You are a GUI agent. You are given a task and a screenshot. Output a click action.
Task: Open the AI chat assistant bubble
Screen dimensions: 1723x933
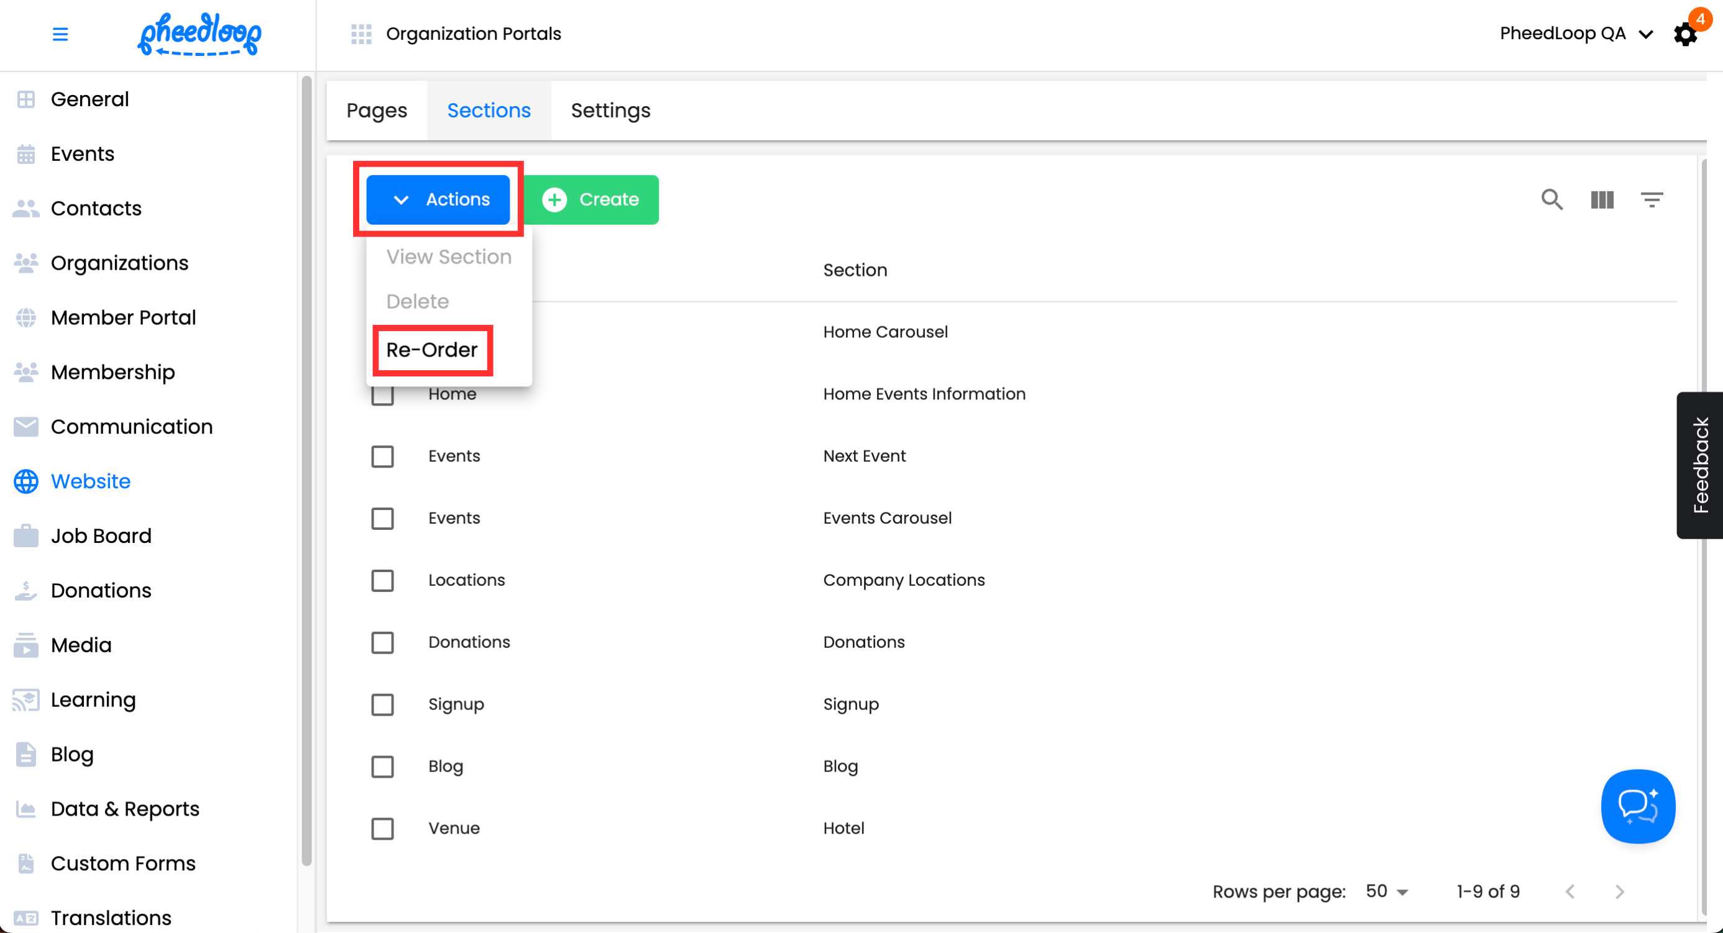(x=1637, y=806)
